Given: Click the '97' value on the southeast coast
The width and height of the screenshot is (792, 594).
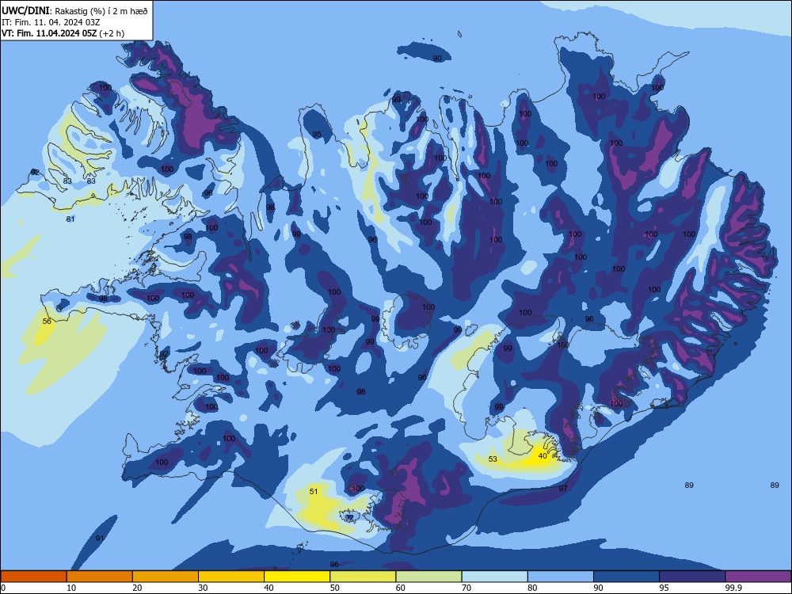Looking at the screenshot, I should tap(563, 489).
